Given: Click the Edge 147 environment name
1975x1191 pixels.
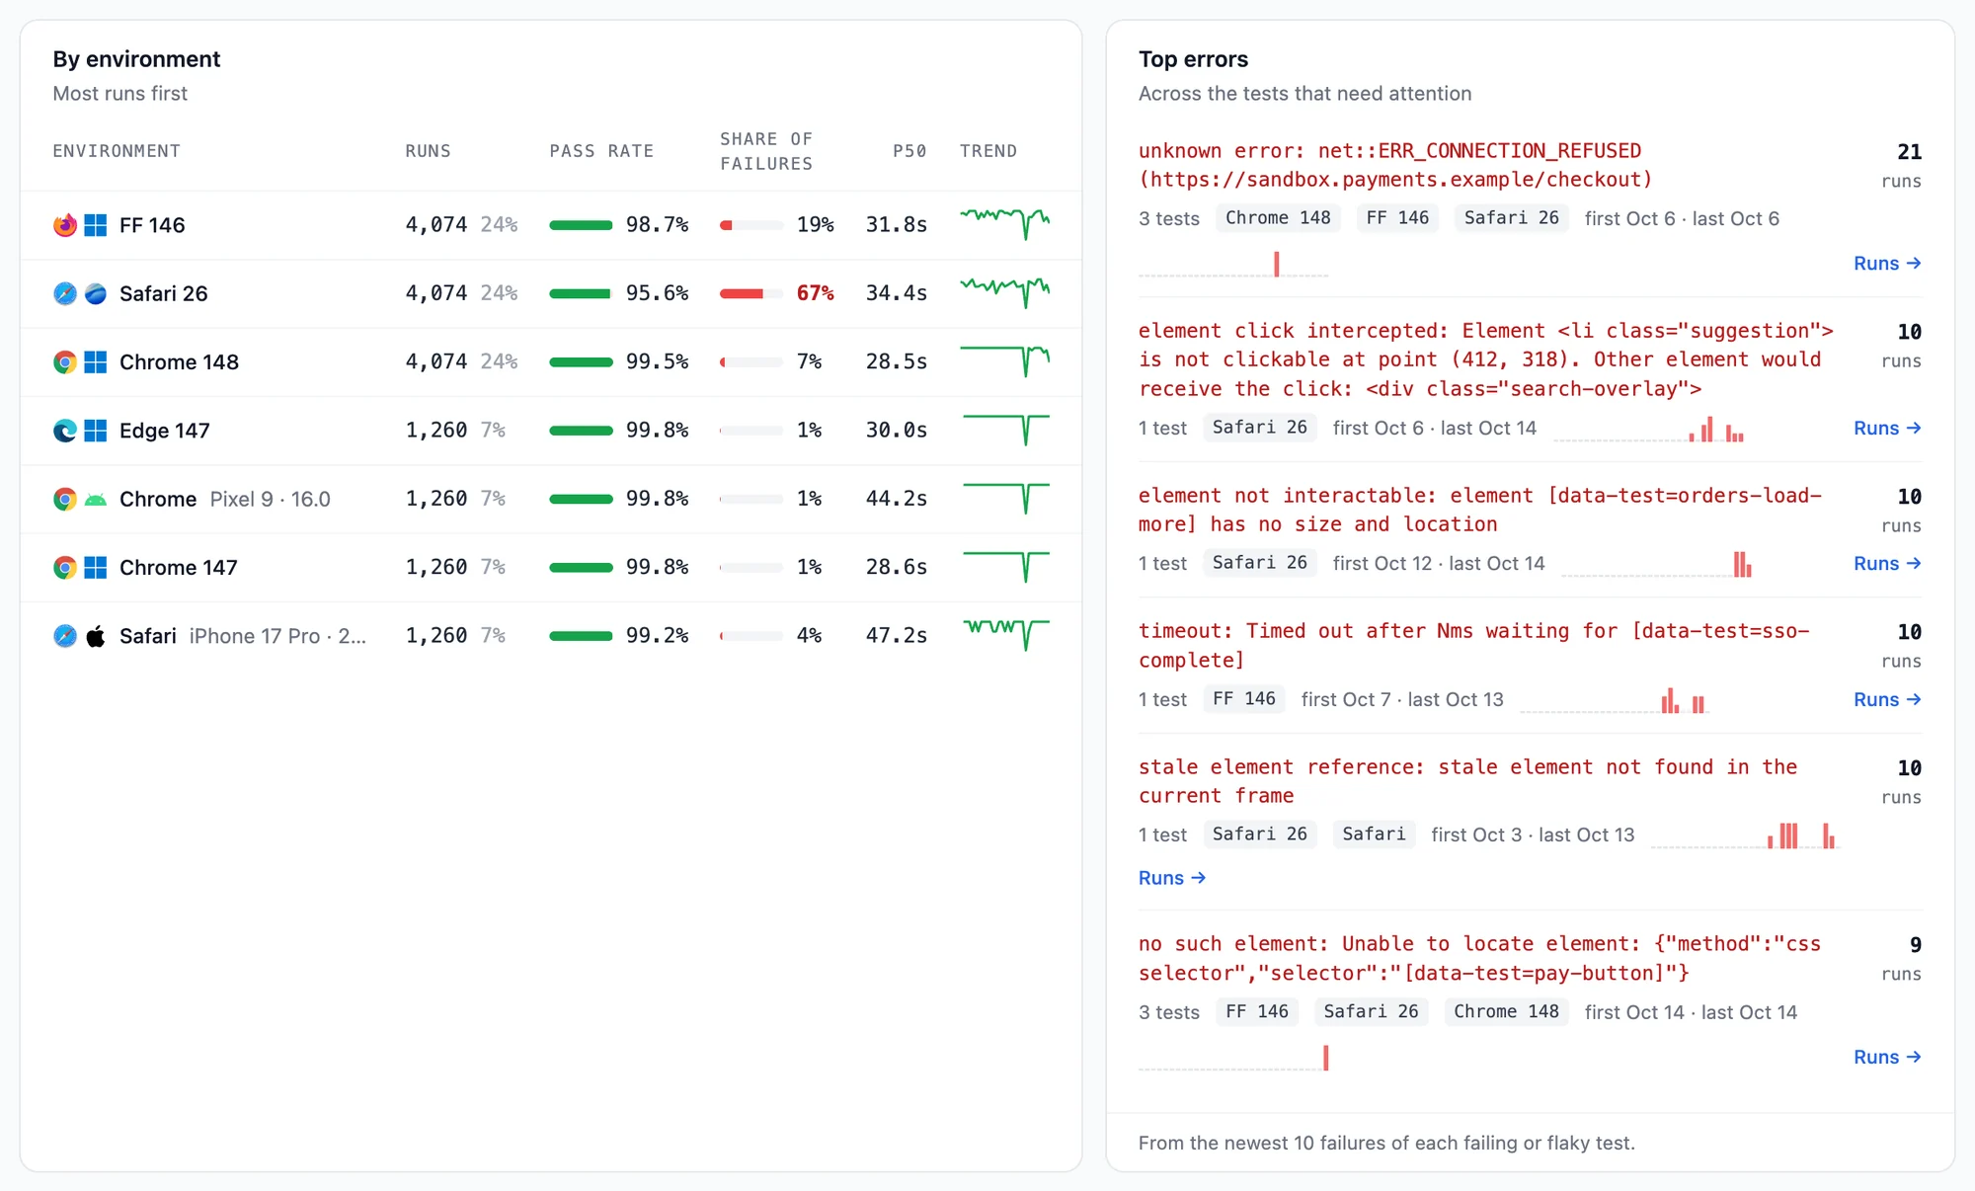Looking at the screenshot, I should [x=165, y=431].
